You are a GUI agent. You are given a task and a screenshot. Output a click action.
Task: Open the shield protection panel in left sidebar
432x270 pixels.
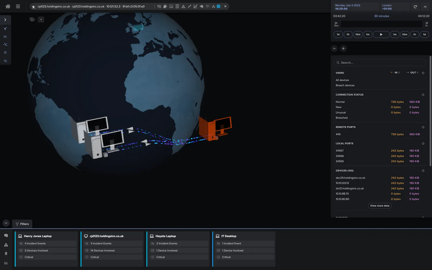pos(5,52)
